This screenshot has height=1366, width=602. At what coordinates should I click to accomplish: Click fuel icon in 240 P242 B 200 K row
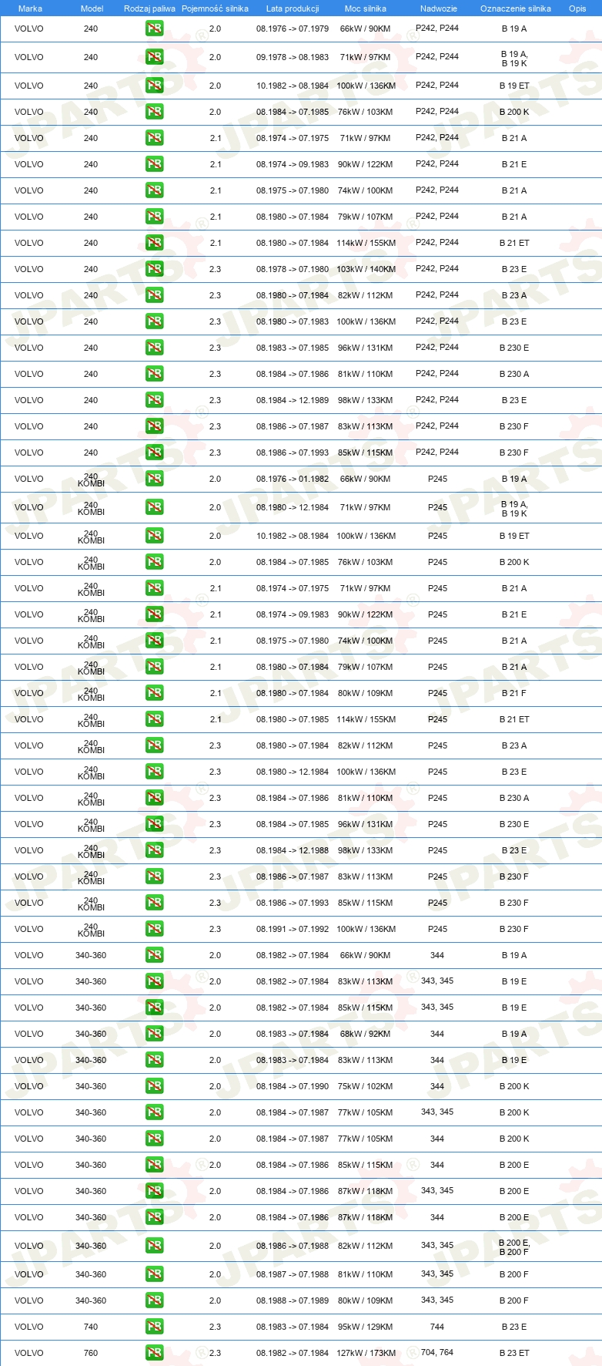pos(155,112)
